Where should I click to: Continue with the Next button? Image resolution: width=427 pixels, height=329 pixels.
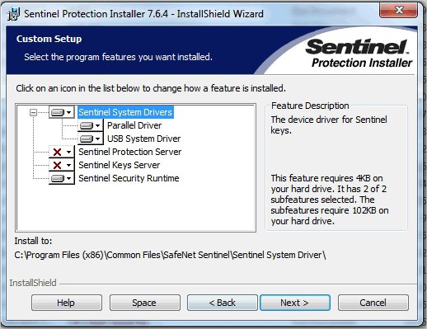(295, 303)
